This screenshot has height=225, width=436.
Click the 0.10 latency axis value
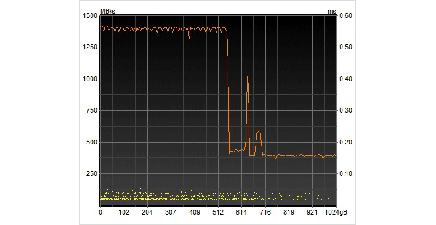coord(345,174)
